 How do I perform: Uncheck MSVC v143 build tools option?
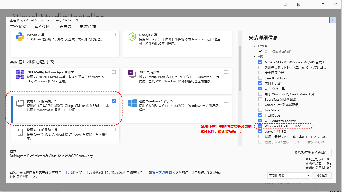point(260,62)
